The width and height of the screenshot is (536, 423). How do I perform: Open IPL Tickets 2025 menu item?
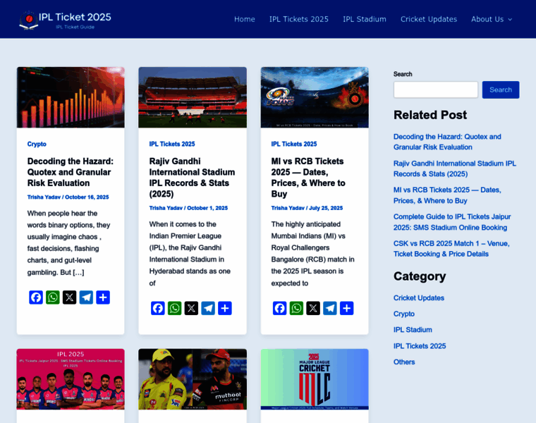(x=299, y=19)
